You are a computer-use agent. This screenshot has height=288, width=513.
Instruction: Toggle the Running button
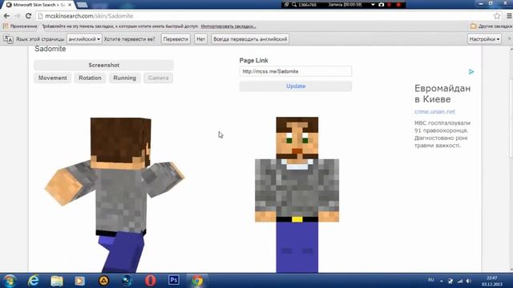(x=125, y=78)
